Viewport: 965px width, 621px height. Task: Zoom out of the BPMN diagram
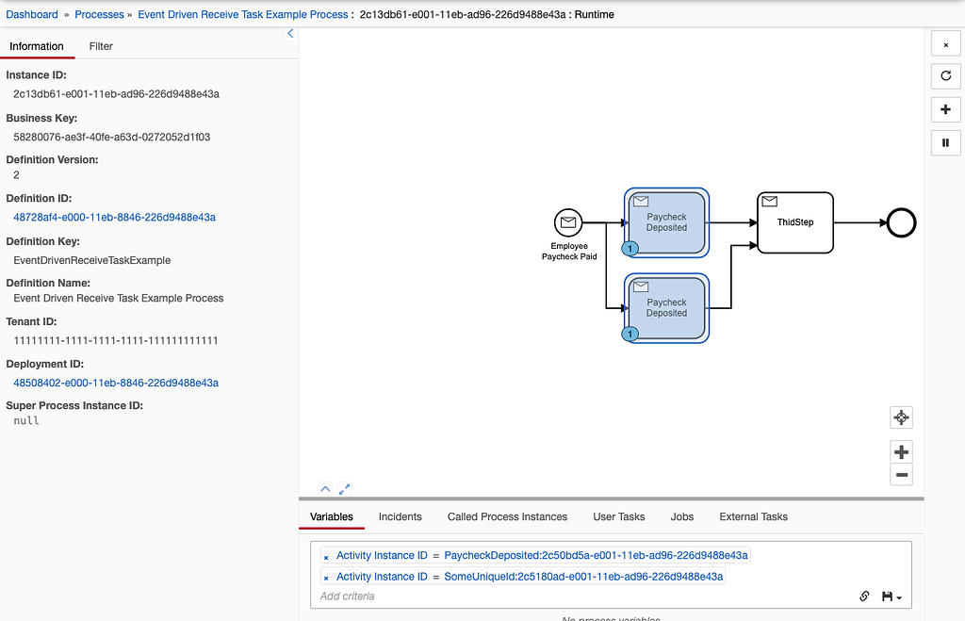tap(901, 475)
